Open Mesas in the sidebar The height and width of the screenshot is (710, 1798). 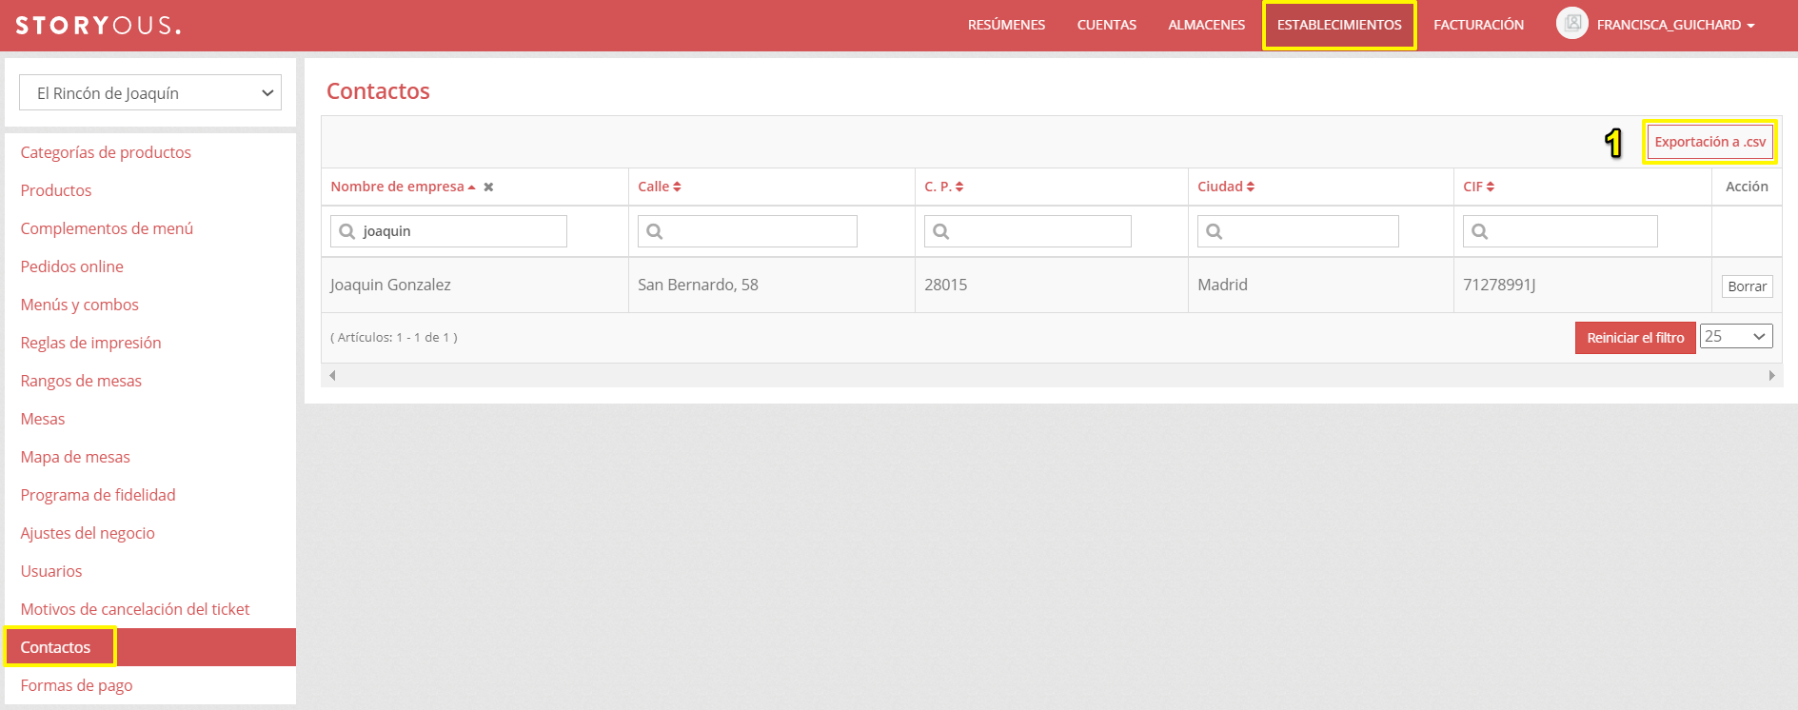point(43,419)
